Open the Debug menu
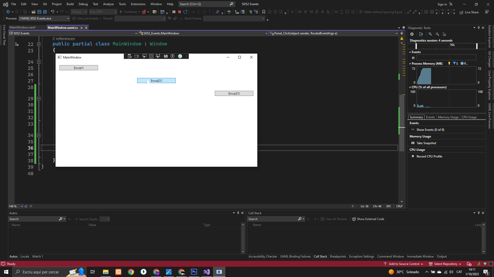The width and height of the screenshot is (494, 277). coord(83,4)
